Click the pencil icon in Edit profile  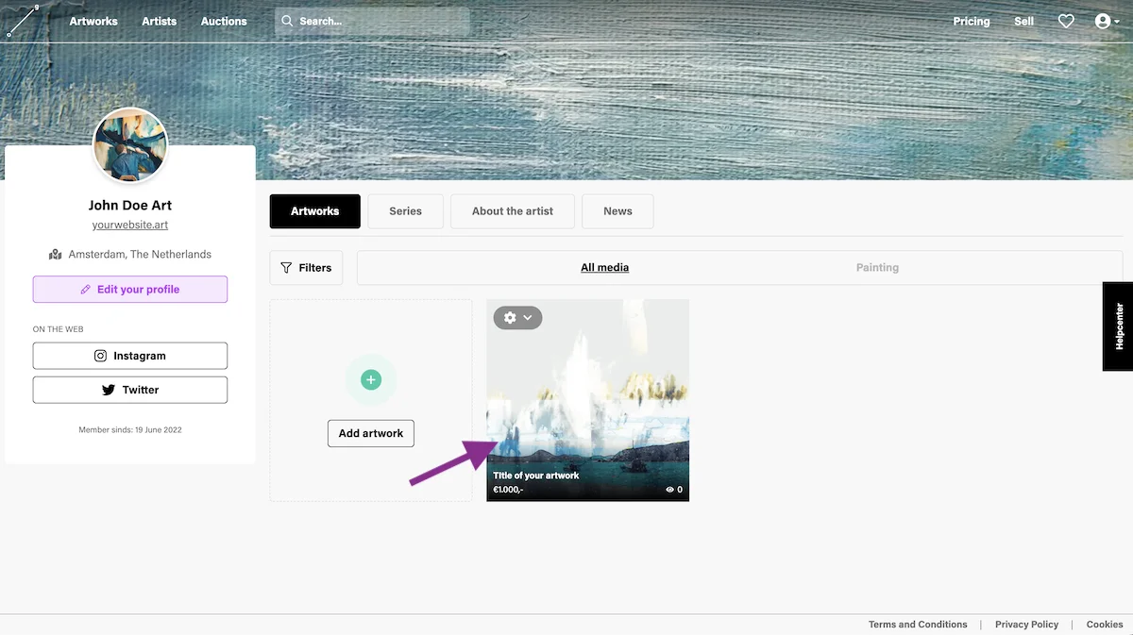(86, 290)
